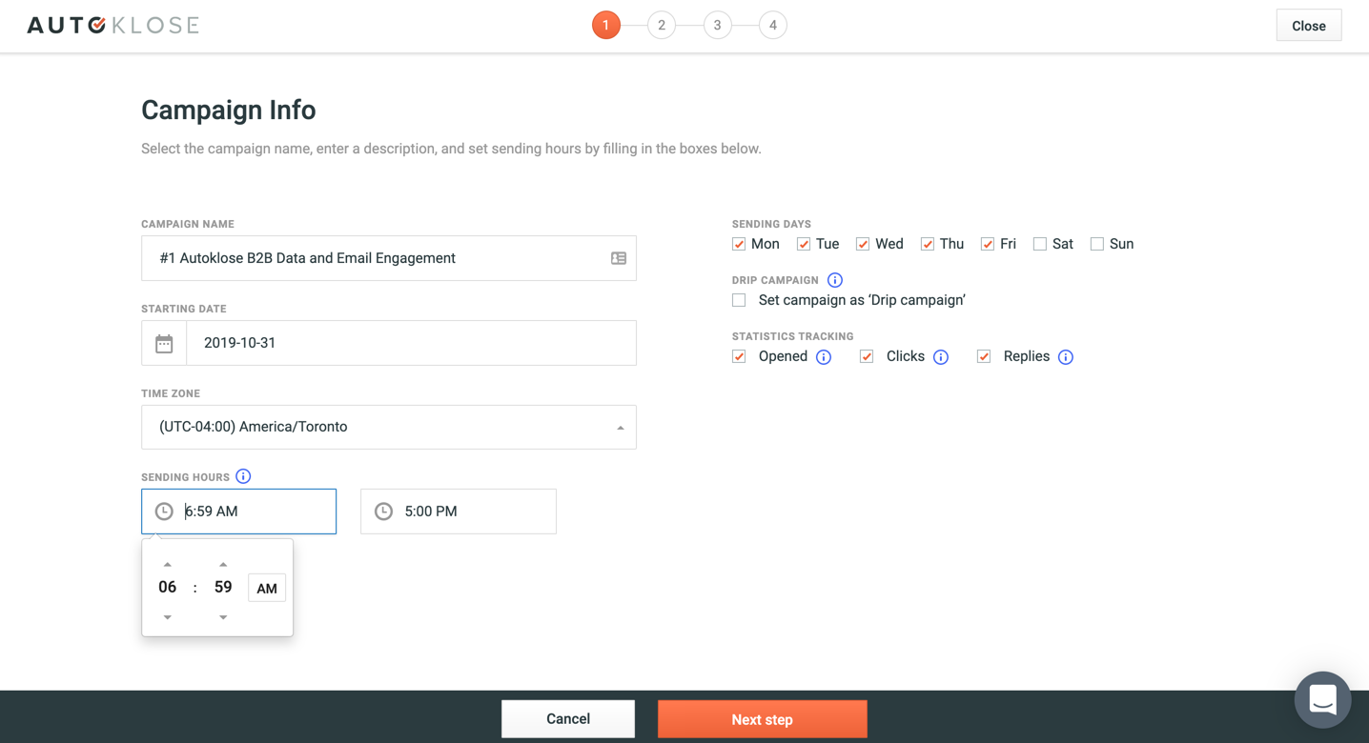Image resolution: width=1369 pixels, height=743 pixels.
Task: Open the chat support widget
Action: click(1322, 700)
